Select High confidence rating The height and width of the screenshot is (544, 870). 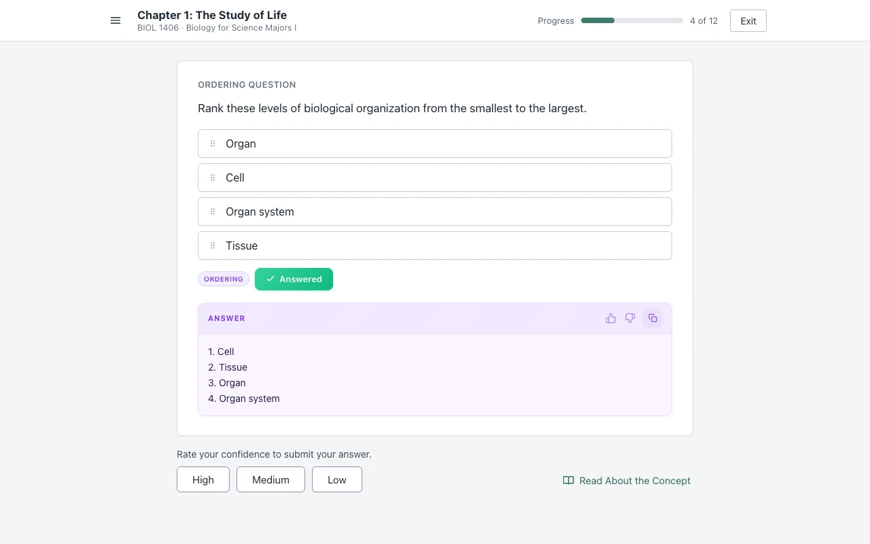tap(203, 479)
